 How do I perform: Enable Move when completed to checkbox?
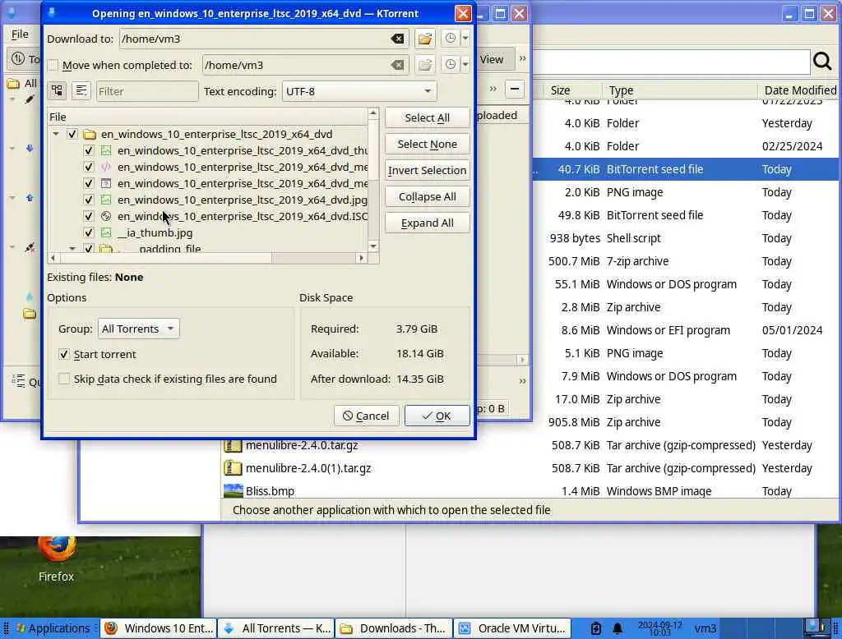[53, 66]
